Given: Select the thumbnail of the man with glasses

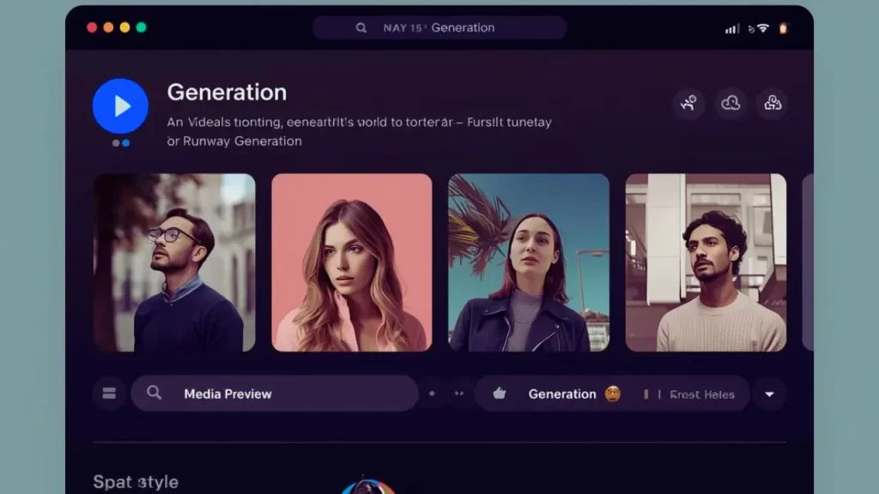Looking at the screenshot, I should pyautogui.click(x=174, y=262).
